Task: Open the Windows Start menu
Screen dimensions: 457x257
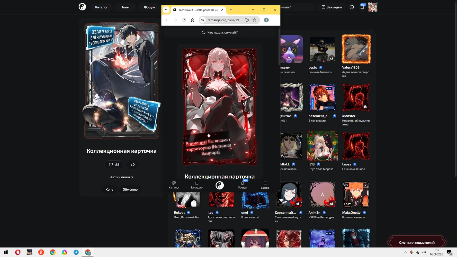Action: point(6,252)
